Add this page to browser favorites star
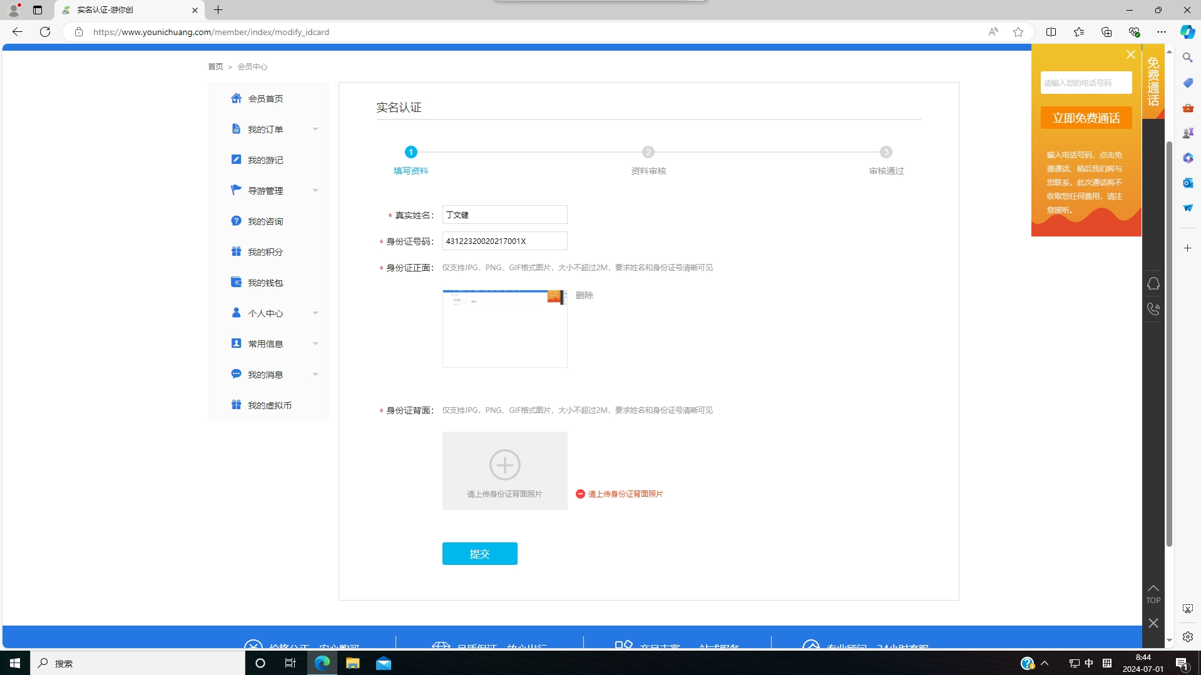This screenshot has width=1201, height=675. (x=1018, y=32)
